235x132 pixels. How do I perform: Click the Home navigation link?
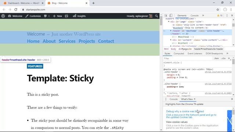(33, 41)
